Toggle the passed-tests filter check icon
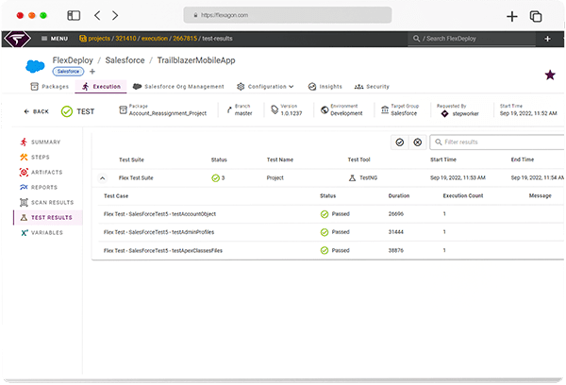This screenshot has height=385, width=566. click(x=400, y=142)
